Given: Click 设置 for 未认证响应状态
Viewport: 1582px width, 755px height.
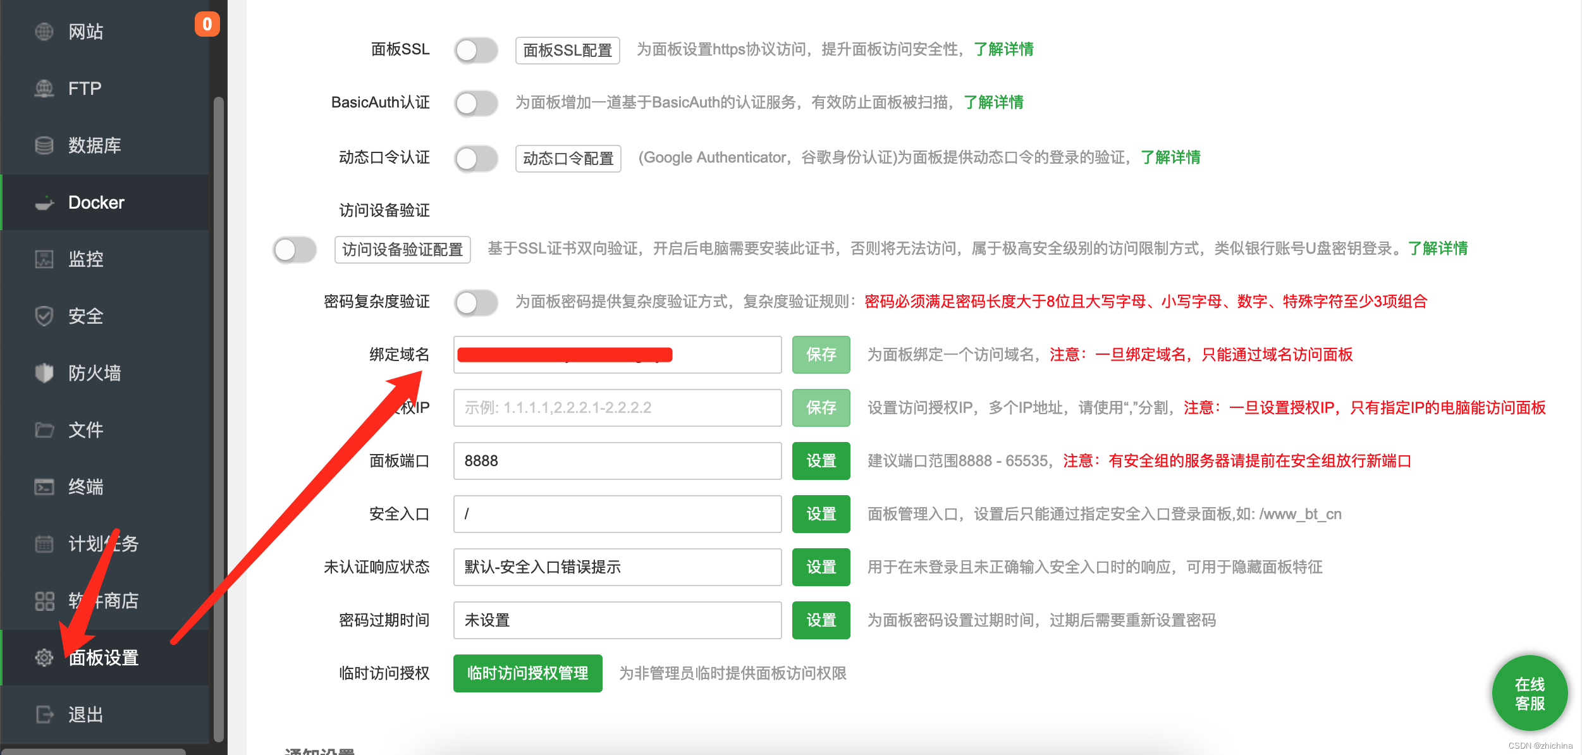Looking at the screenshot, I should (821, 567).
